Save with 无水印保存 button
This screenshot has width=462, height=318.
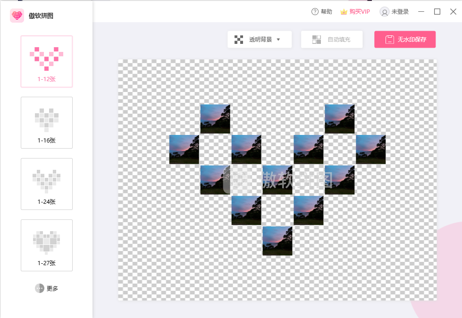[x=405, y=39]
